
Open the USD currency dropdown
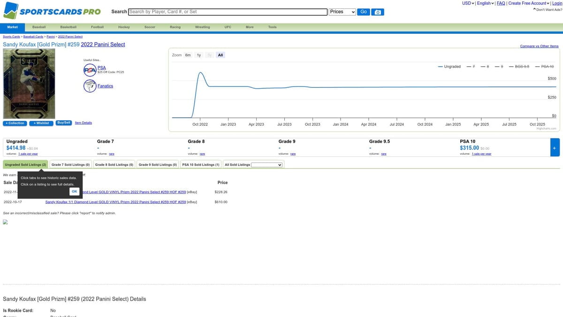click(x=468, y=3)
